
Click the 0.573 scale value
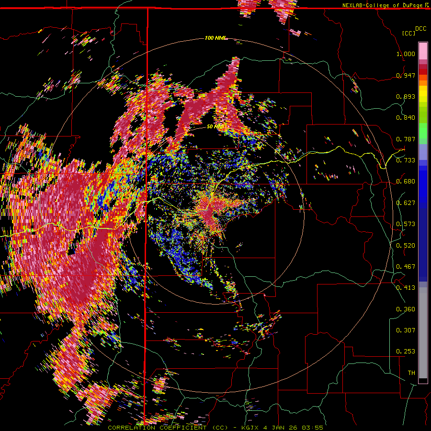pyautogui.click(x=406, y=224)
